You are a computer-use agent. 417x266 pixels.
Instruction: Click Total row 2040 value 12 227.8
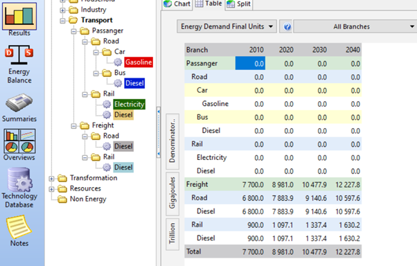click(348, 251)
